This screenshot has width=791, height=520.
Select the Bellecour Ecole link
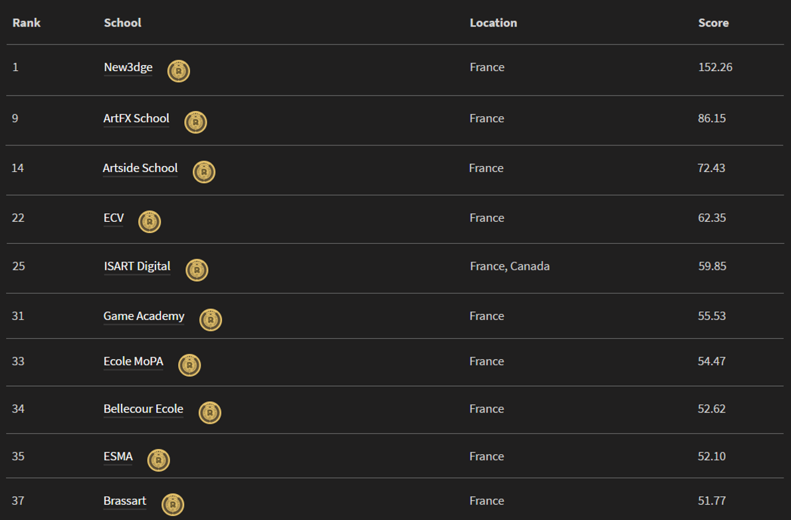[x=143, y=408]
